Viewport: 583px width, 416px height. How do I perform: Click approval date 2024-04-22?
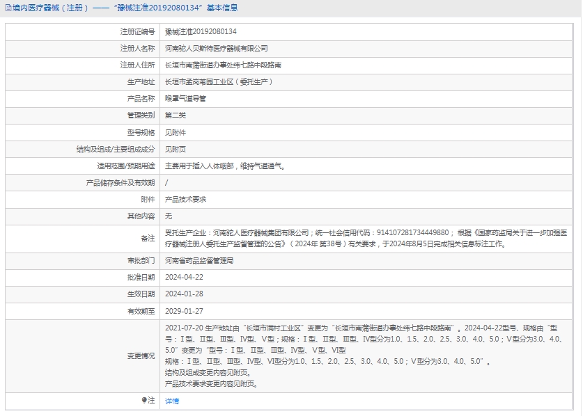coord(184,278)
